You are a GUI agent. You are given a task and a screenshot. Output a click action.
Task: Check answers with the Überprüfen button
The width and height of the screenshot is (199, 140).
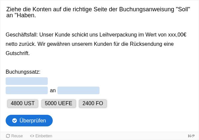tap(29, 120)
